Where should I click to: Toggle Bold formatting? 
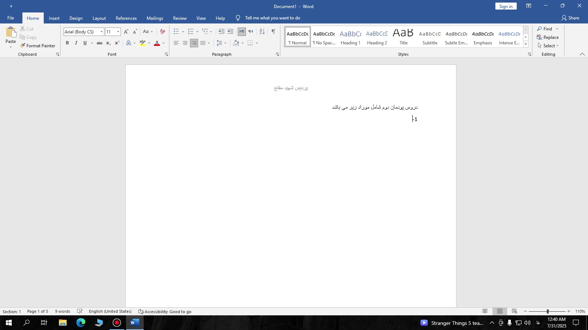(x=67, y=43)
